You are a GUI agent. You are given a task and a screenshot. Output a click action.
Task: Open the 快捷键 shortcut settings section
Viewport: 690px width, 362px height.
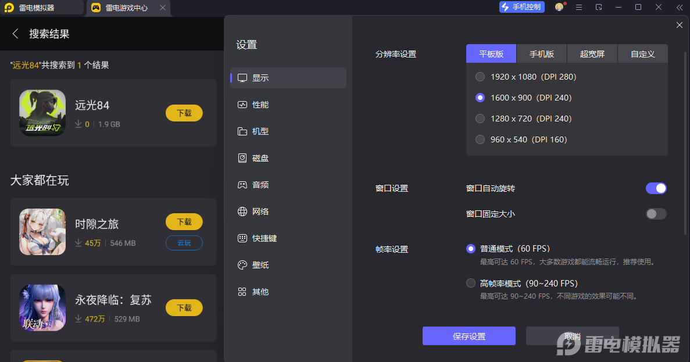pos(288,238)
